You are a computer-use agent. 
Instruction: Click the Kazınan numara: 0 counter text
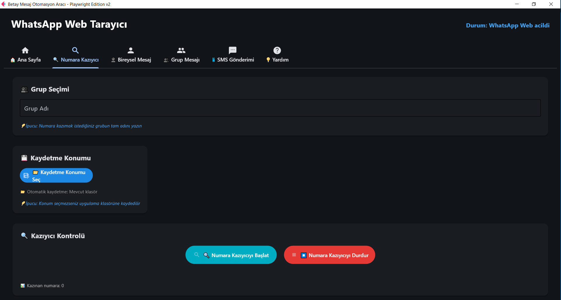coord(46,286)
